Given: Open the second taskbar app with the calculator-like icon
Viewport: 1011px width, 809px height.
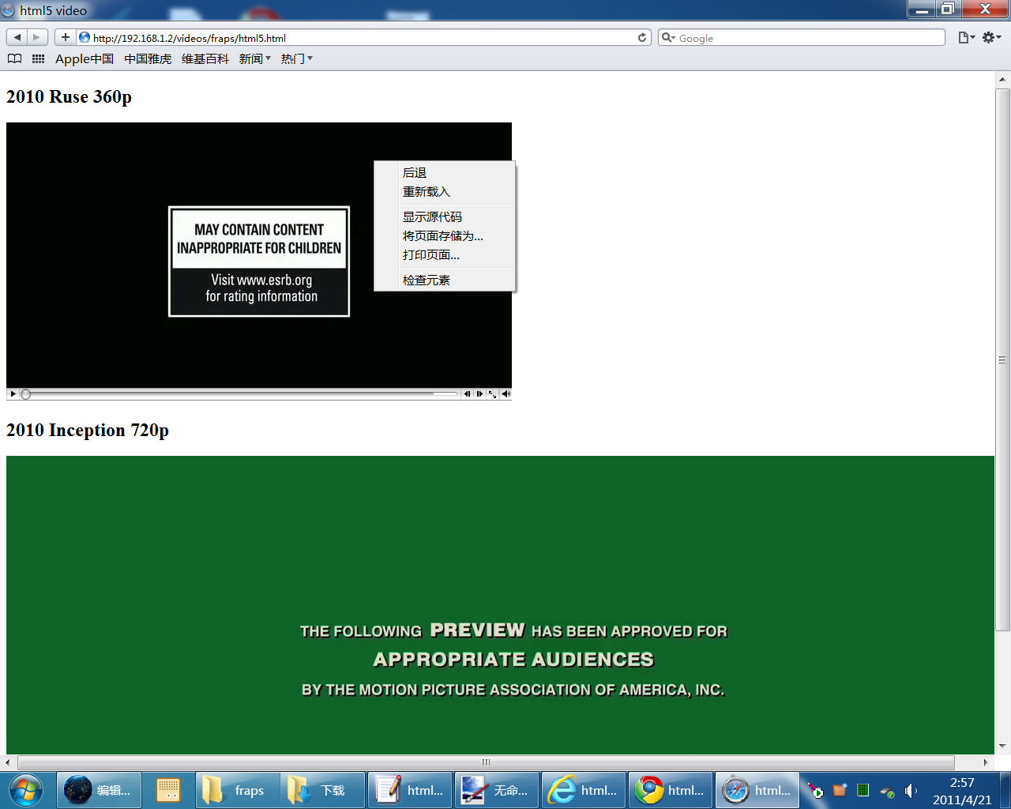Looking at the screenshot, I should coord(168,790).
